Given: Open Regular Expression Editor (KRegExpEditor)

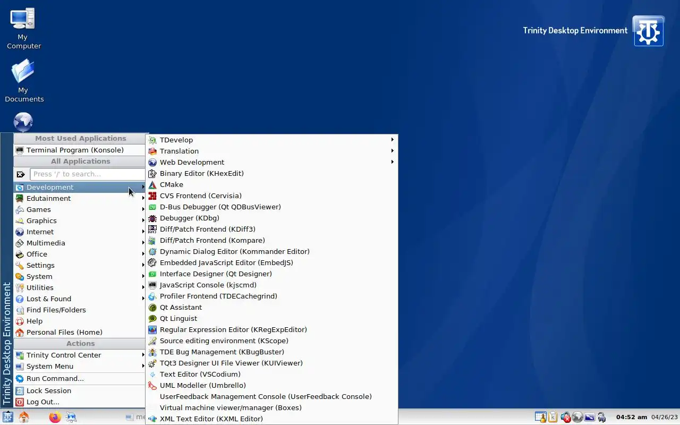Looking at the screenshot, I should 271,329.
